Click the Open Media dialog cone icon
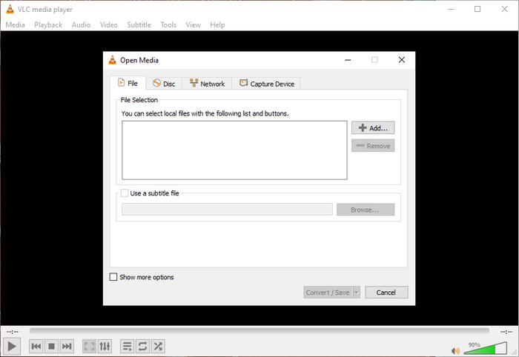This screenshot has height=357, width=519. [113, 60]
